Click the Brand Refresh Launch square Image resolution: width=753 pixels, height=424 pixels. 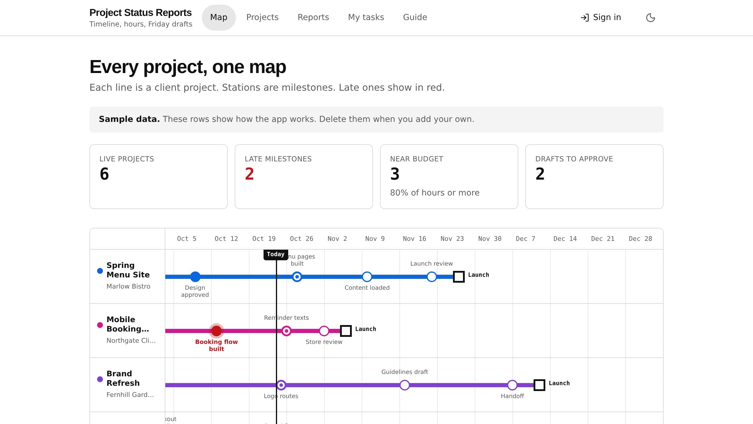coord(539,385)
